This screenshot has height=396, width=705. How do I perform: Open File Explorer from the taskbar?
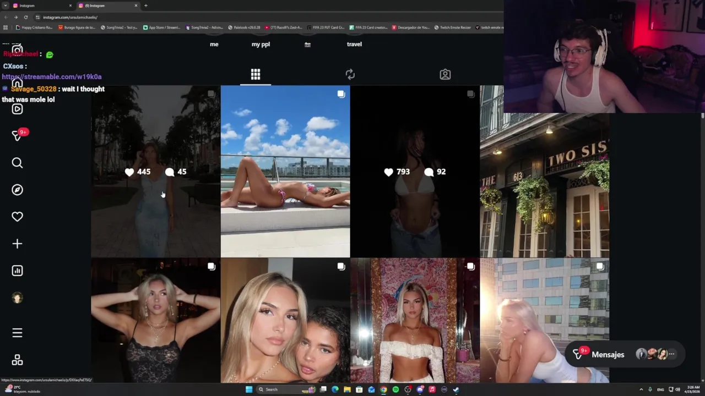pyautogui.click(x=347, y=389)
